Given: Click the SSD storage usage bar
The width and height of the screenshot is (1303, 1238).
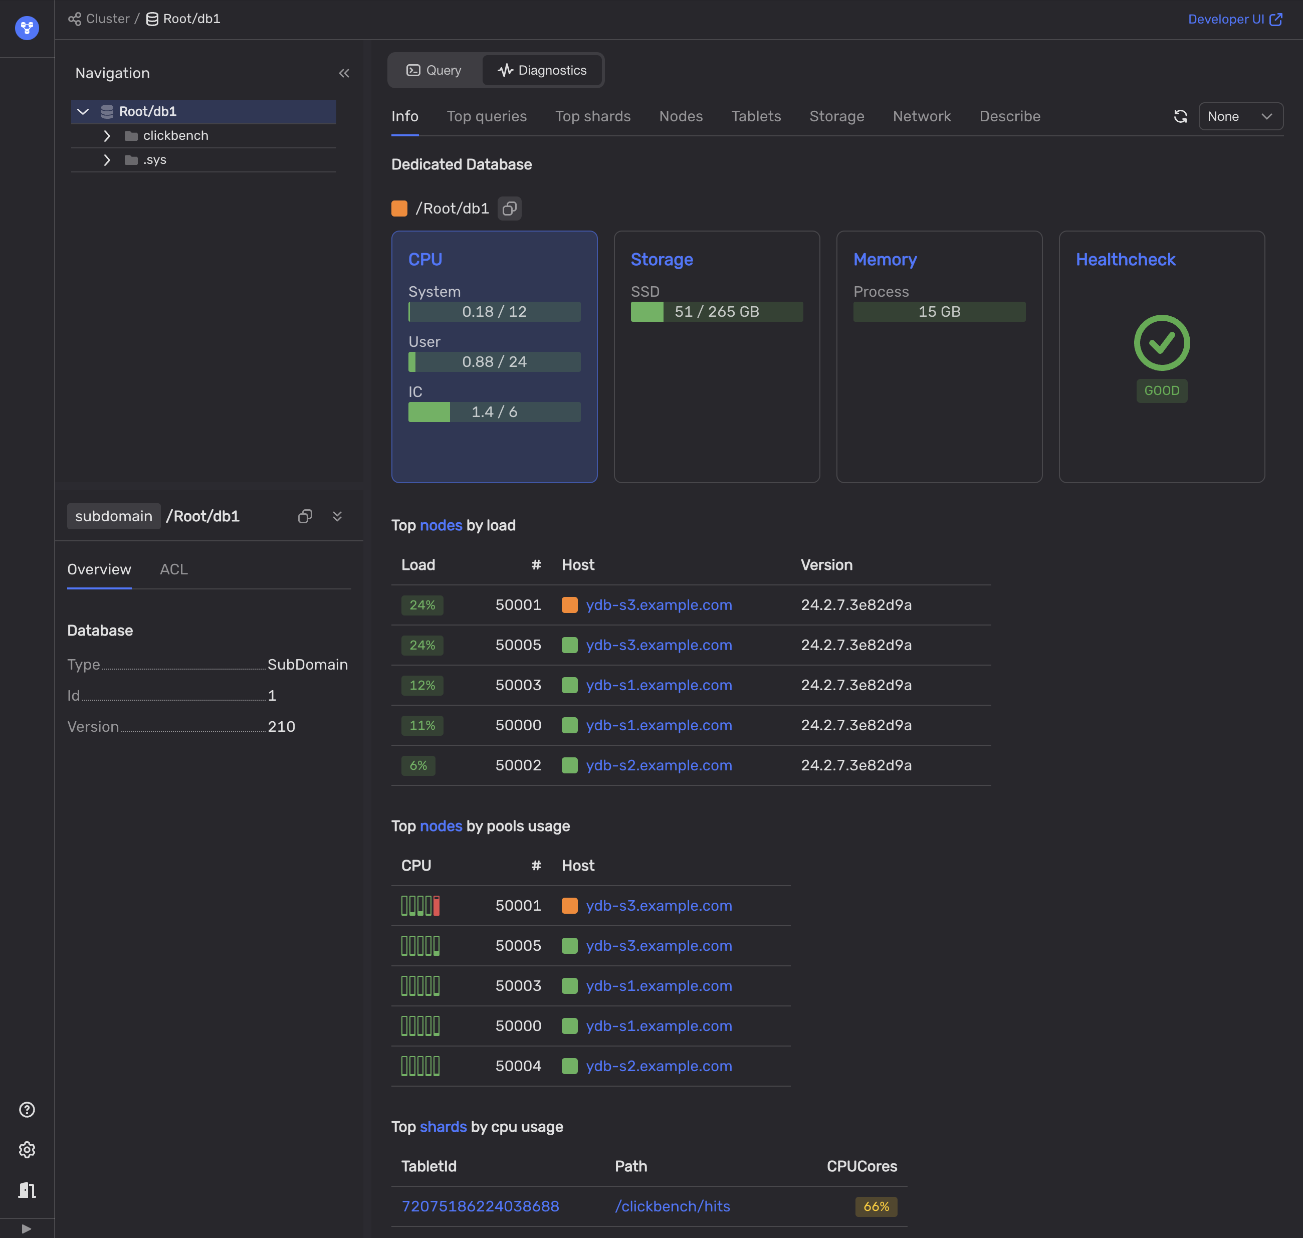Looking at the screenshot, I should click(x=717, y=311).
